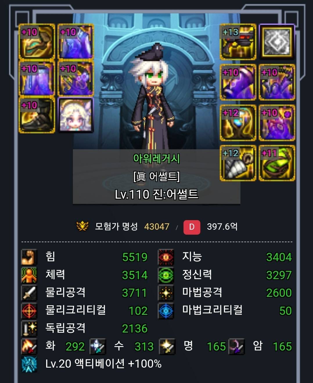The image size is (313, 383).
Task: Select the +10 purple top armor slot
Action: pos(76,42)
